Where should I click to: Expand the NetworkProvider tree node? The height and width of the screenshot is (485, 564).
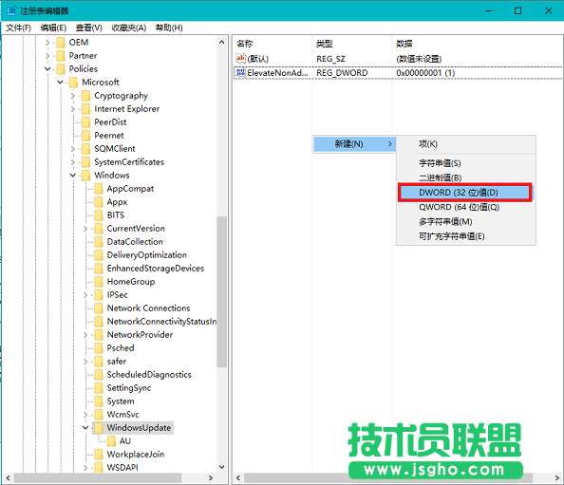click(85, 335)
